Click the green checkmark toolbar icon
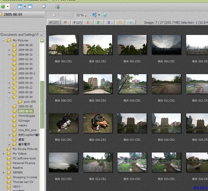 tap(3, 7)
